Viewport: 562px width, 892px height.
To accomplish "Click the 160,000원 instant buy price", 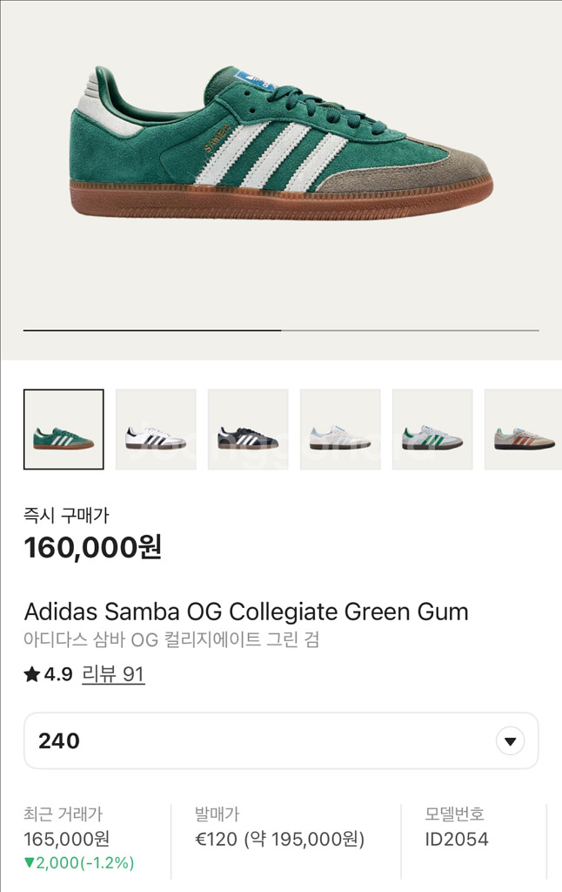I will [92, 548].
